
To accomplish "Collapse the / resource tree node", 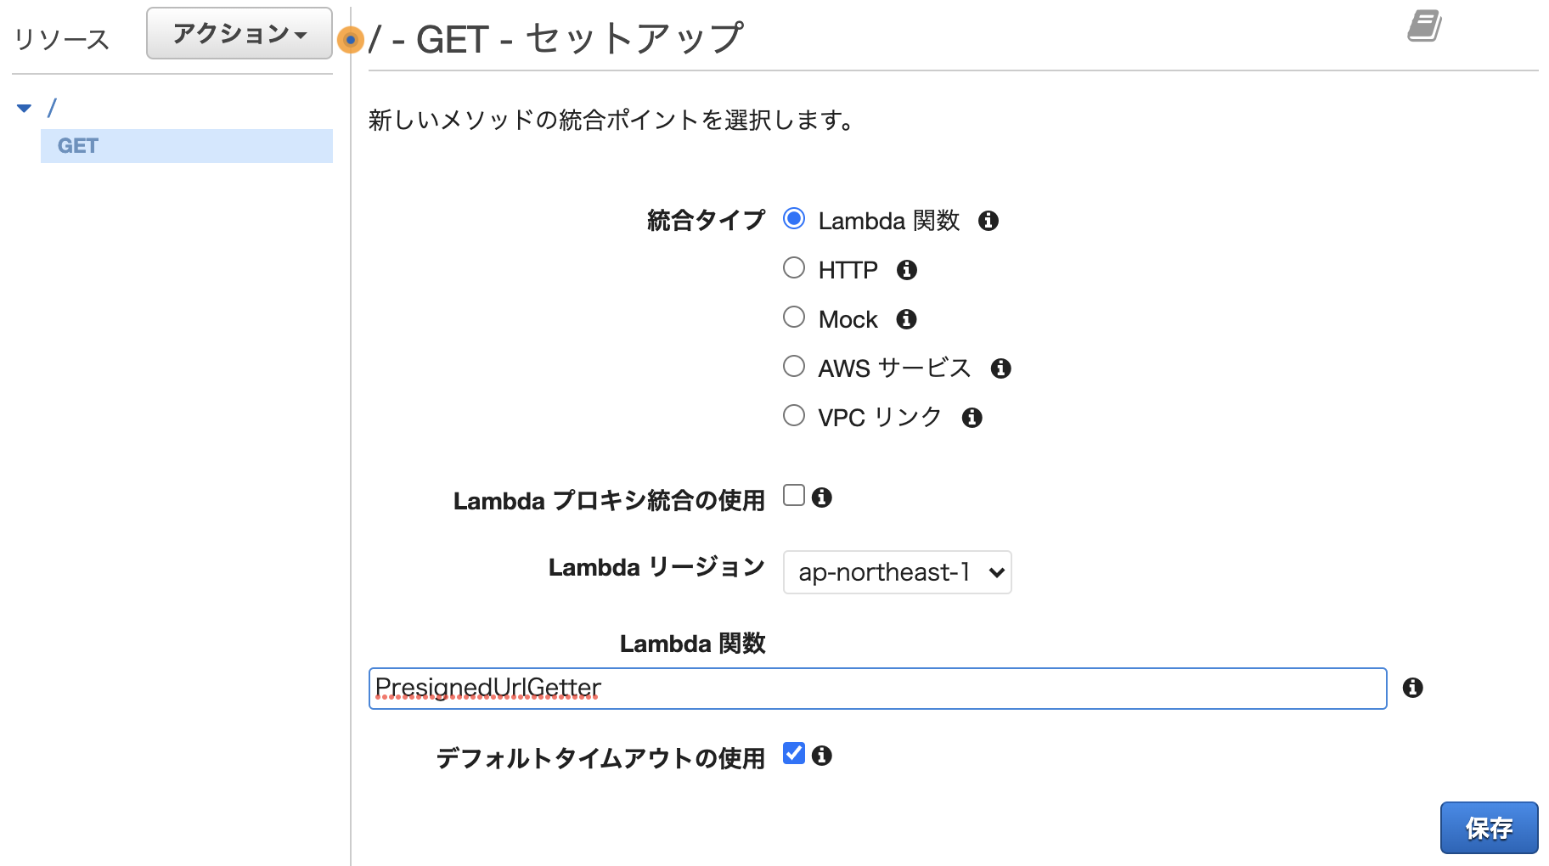I will tap(24, 108).
